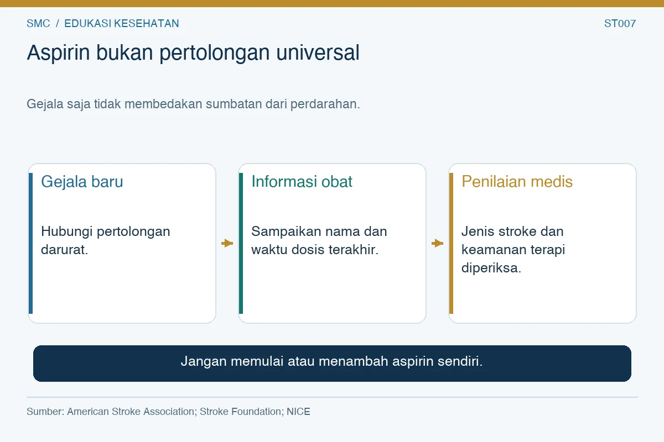Select the title 'Aspirin bukan pertolongan universal'

tap(193, 53)
